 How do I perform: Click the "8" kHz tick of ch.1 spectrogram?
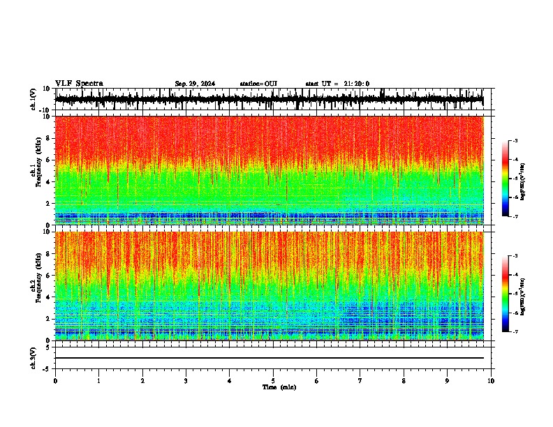pyautogui.click(x=49, y=138)
